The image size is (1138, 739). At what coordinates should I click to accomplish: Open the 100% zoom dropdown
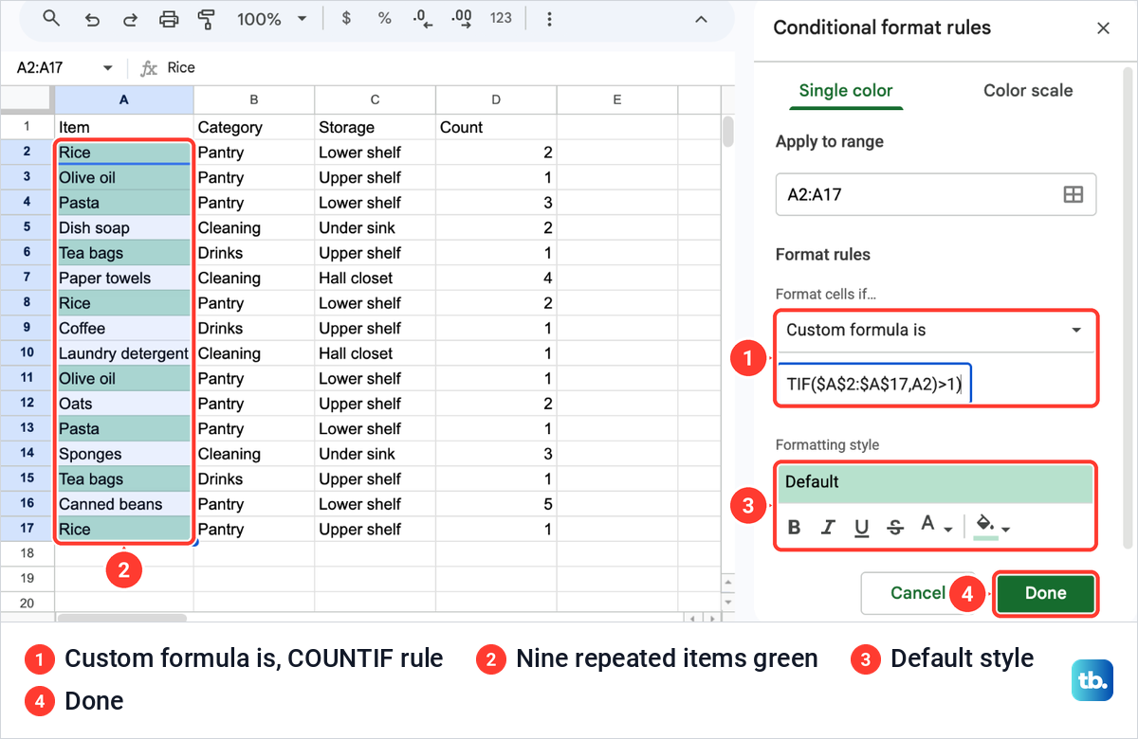coord(272,19)
